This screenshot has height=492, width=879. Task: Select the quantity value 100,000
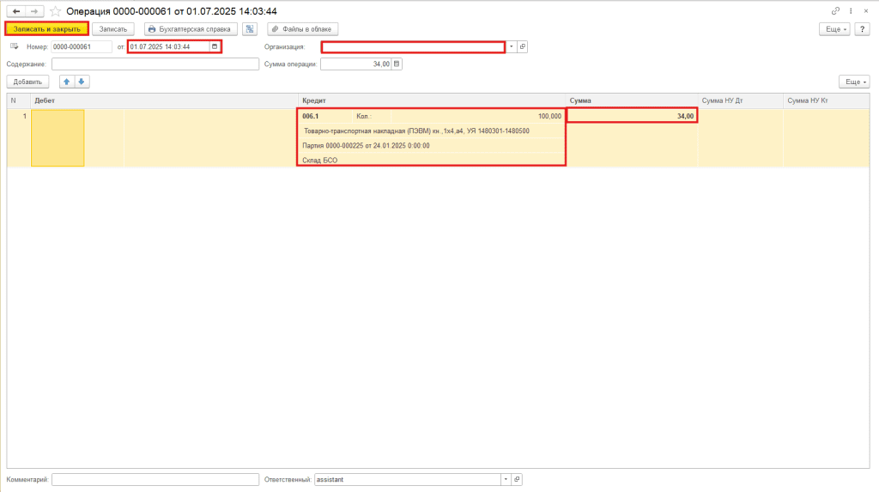click(x=549, y=116)
